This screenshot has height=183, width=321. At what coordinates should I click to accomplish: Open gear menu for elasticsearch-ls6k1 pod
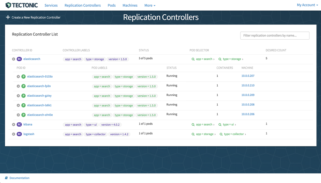[18, 105]
